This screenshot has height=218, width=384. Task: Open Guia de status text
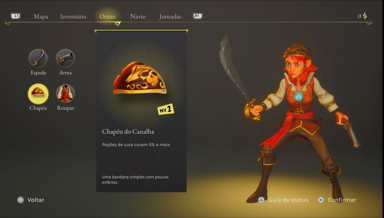tap(288, 200)
